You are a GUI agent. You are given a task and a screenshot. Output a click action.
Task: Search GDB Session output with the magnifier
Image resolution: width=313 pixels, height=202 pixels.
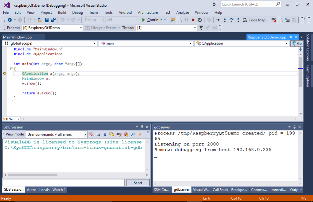click(x=133, y=134)
